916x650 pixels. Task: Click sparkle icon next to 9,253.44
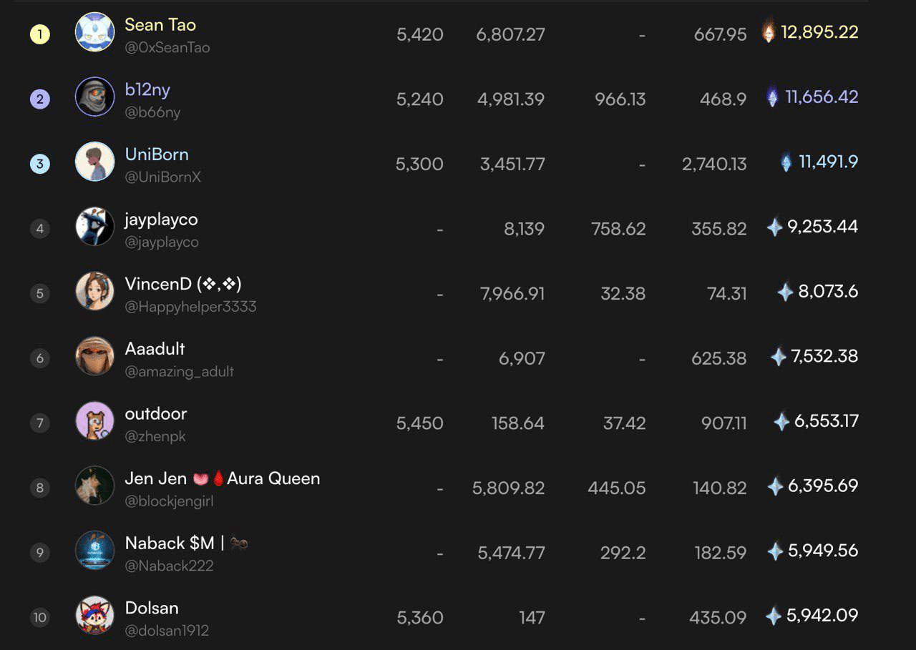tap(774, 227)
